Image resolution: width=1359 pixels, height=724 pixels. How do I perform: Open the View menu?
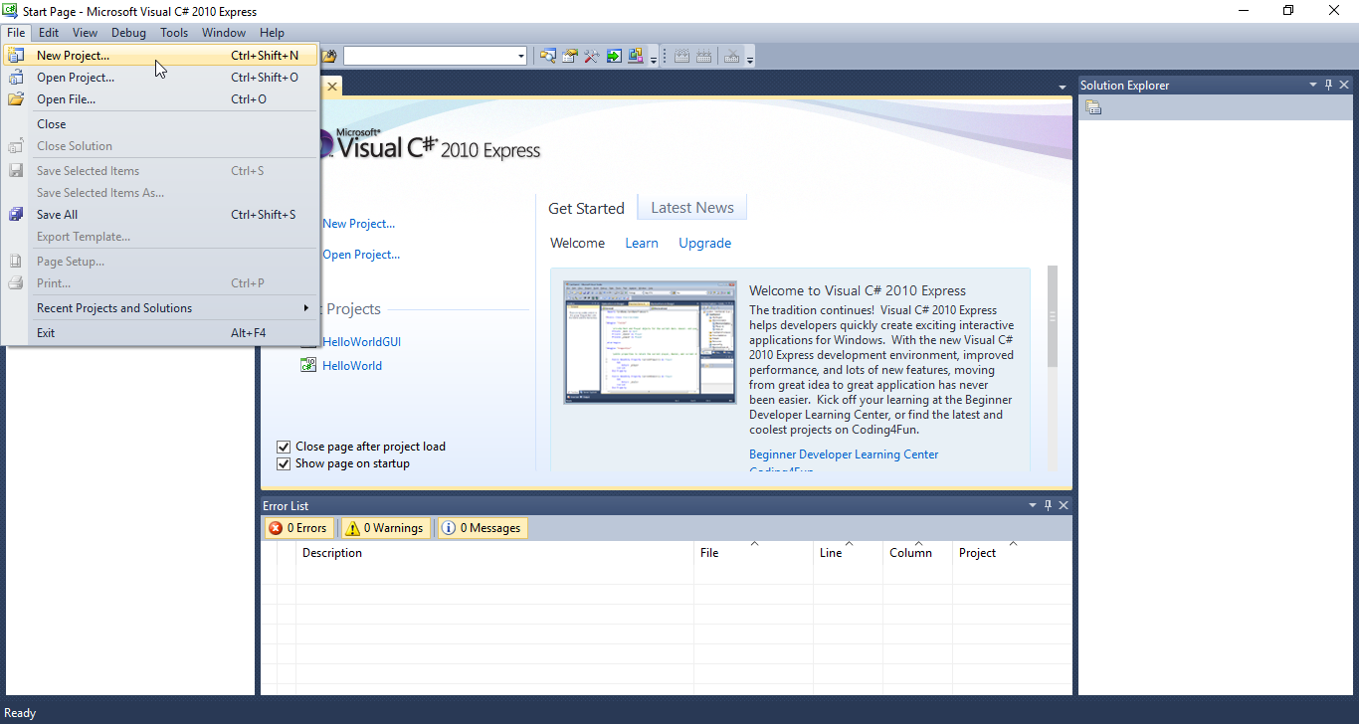pos(86,33)
